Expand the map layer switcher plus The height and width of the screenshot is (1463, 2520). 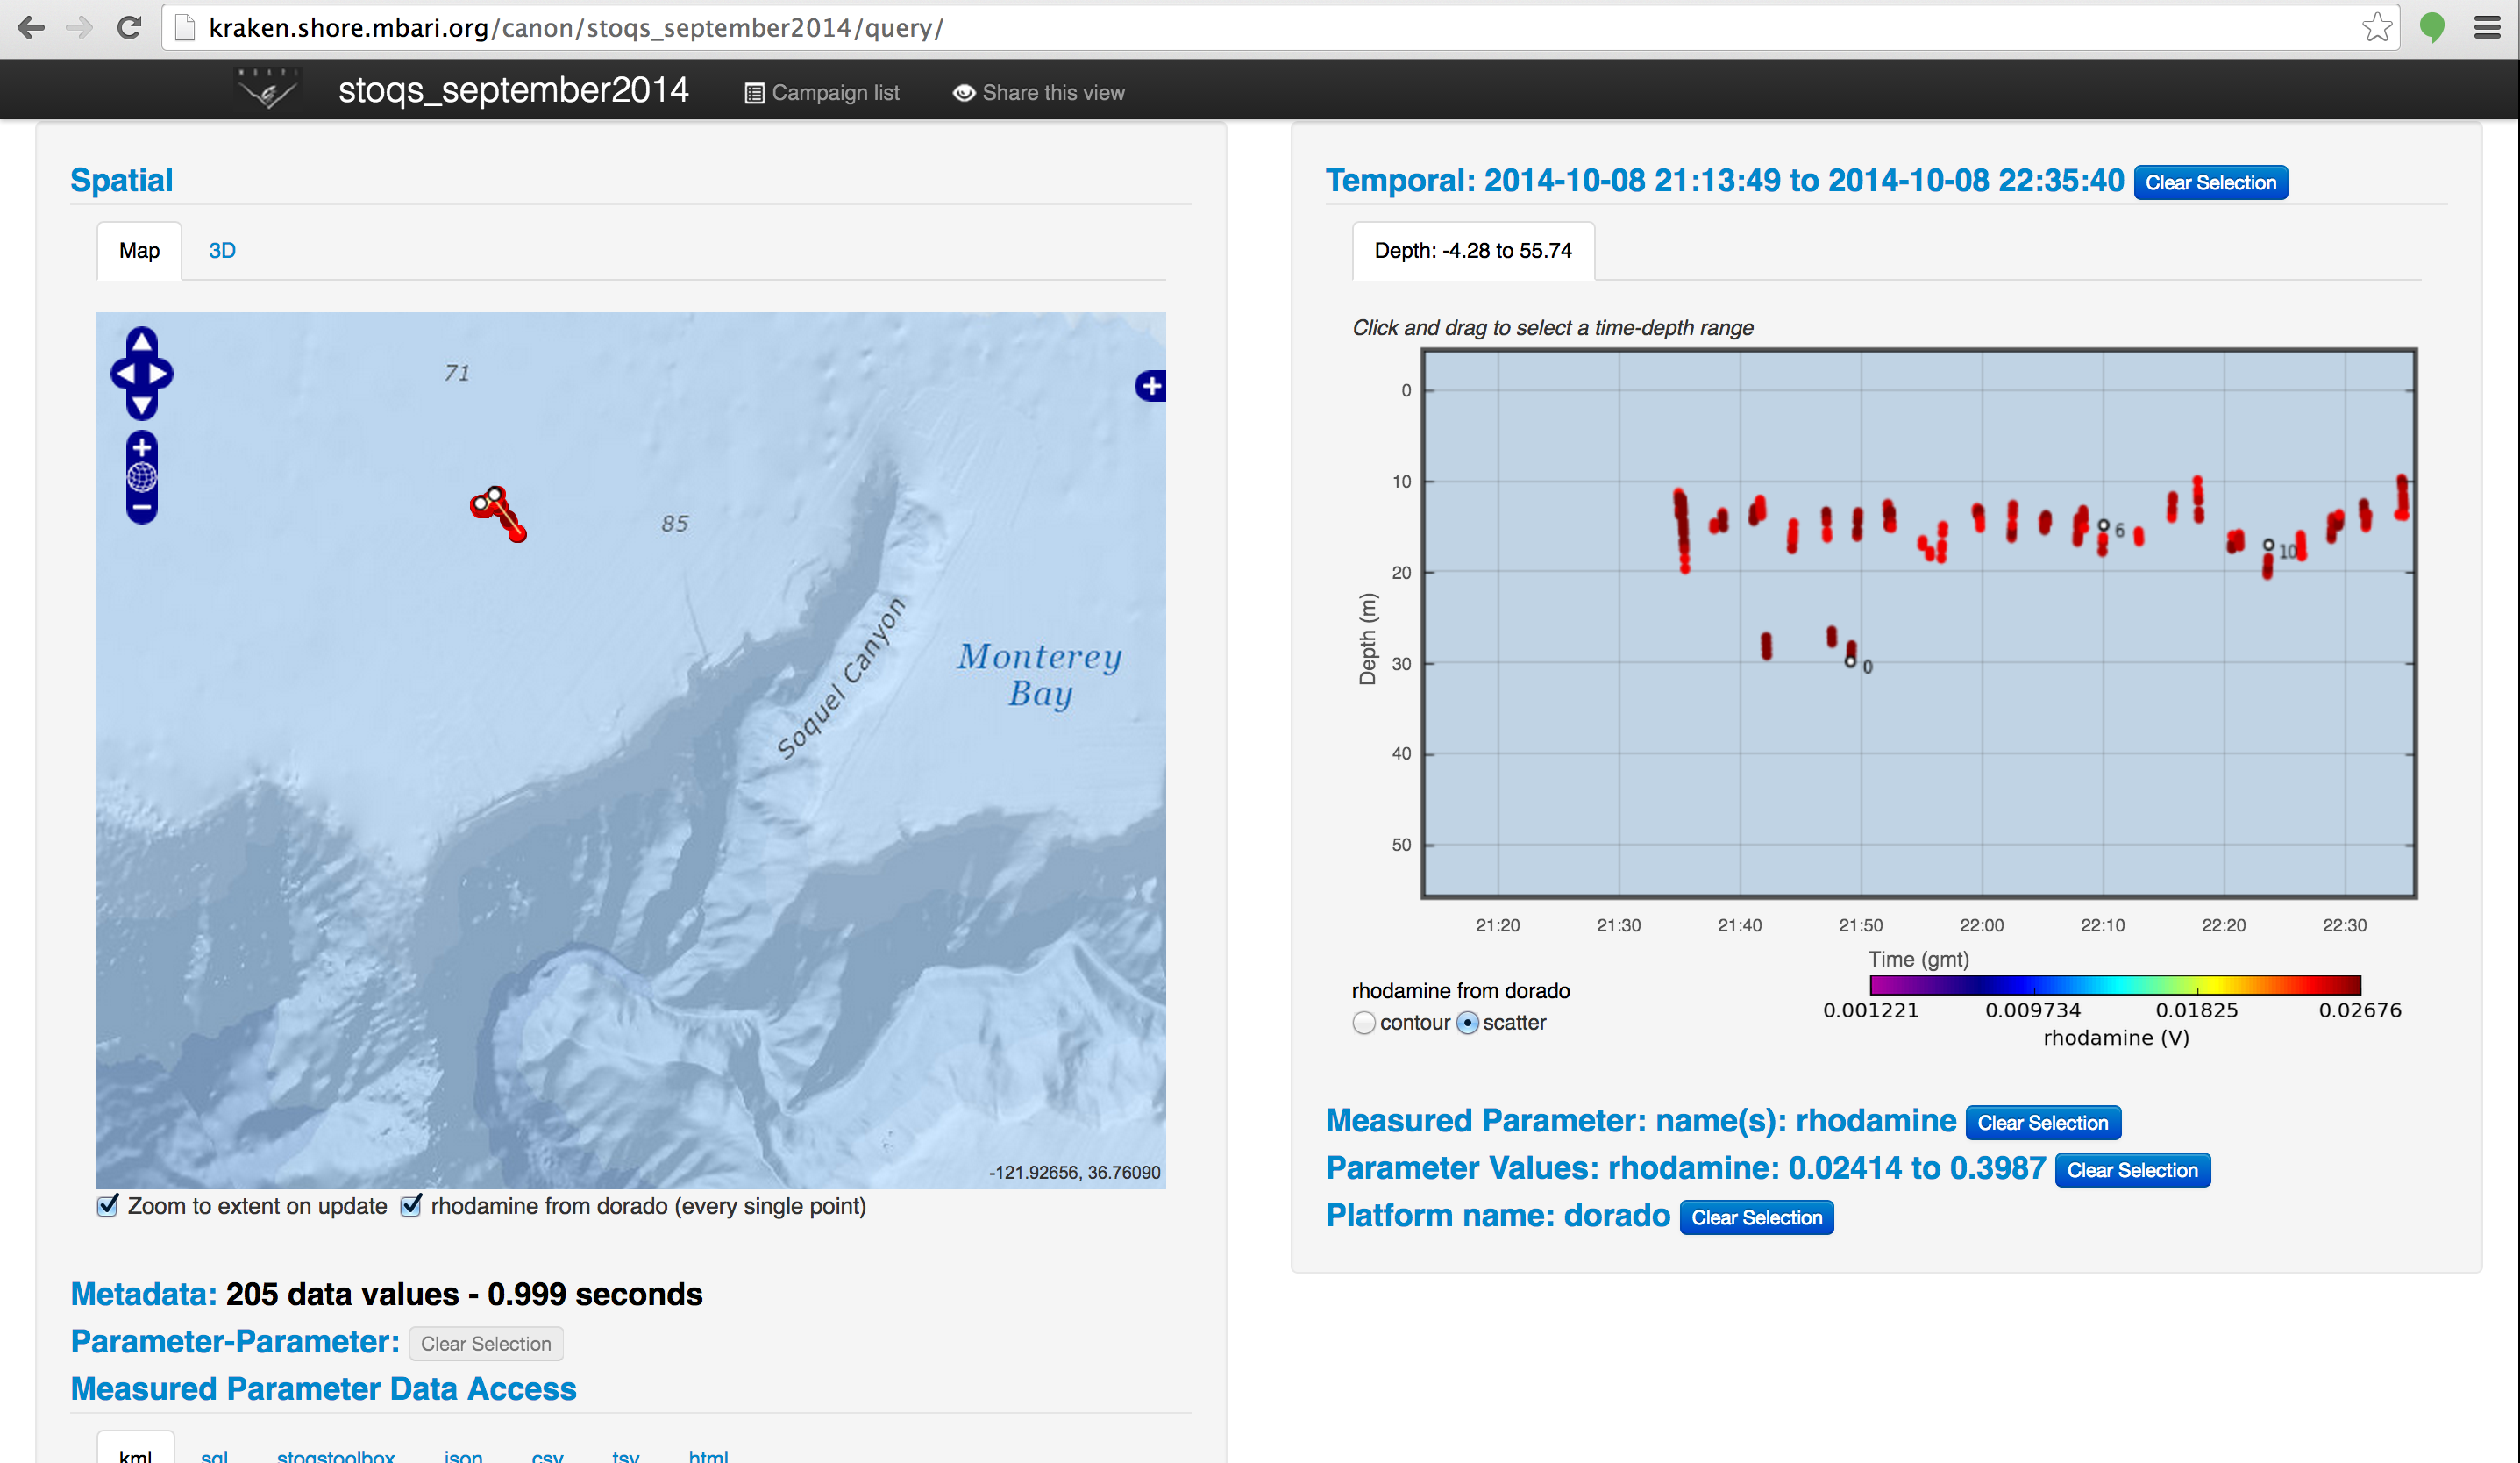tap(1151, 386)
